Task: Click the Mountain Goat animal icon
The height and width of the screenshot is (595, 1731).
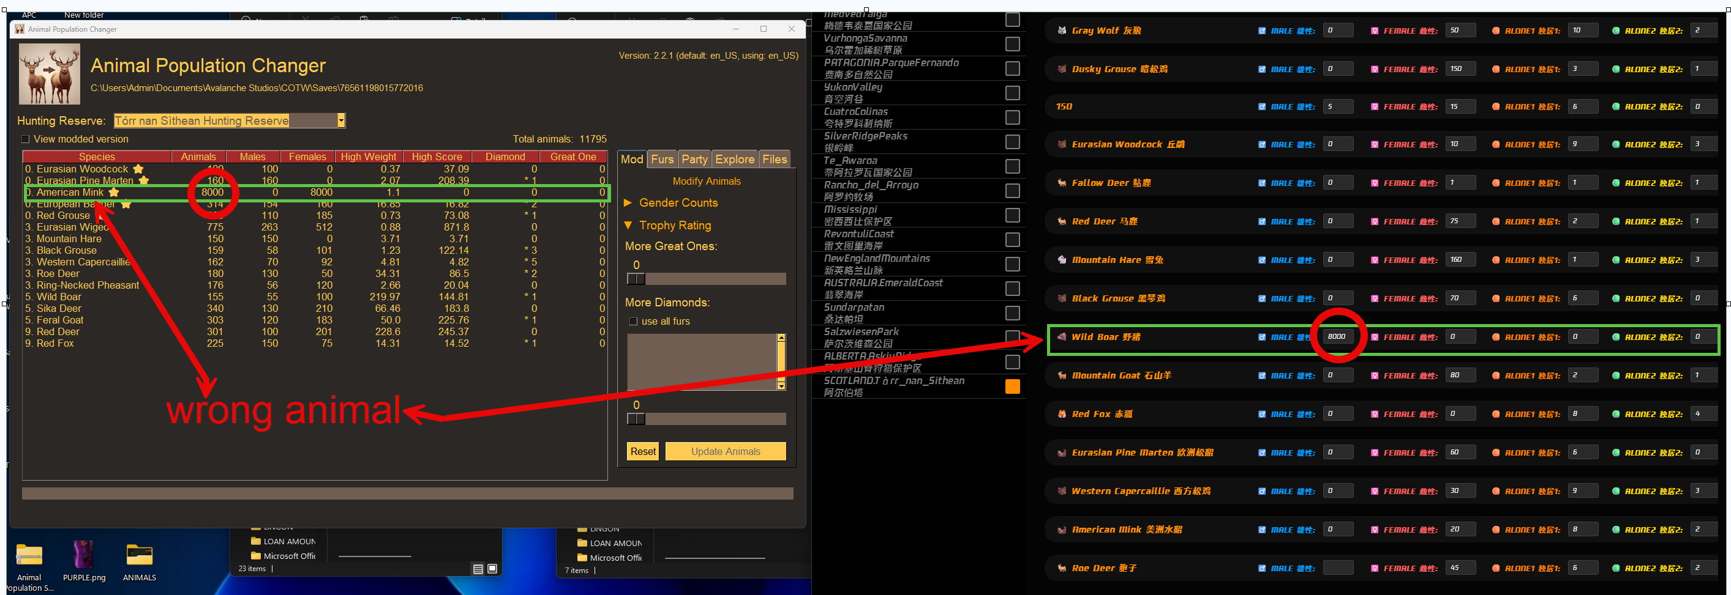Action: (x=1062, y=375)
